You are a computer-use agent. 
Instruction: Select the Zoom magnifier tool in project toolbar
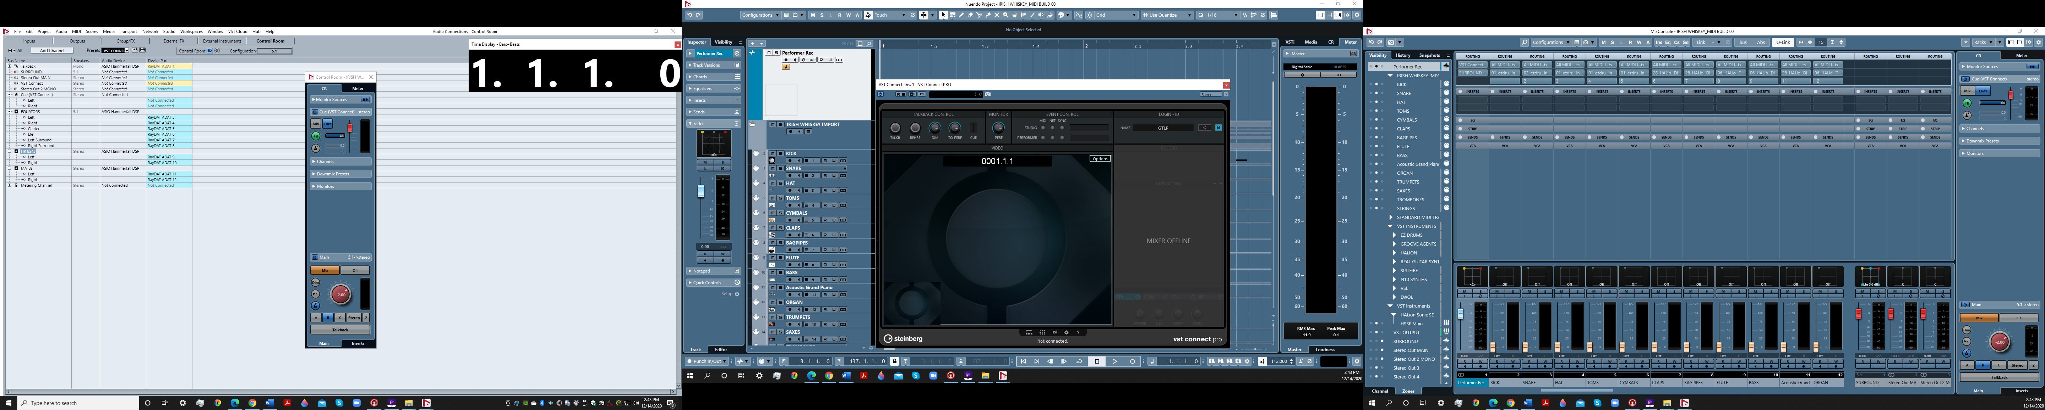coord(1006,15)
